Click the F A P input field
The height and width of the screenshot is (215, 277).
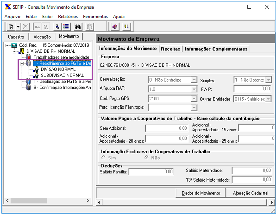252,89
